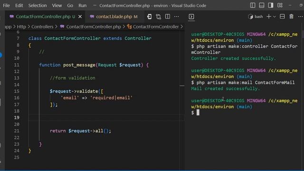Open the Run menu
This screenshot has height=171, width=304.
click(82, 5)
